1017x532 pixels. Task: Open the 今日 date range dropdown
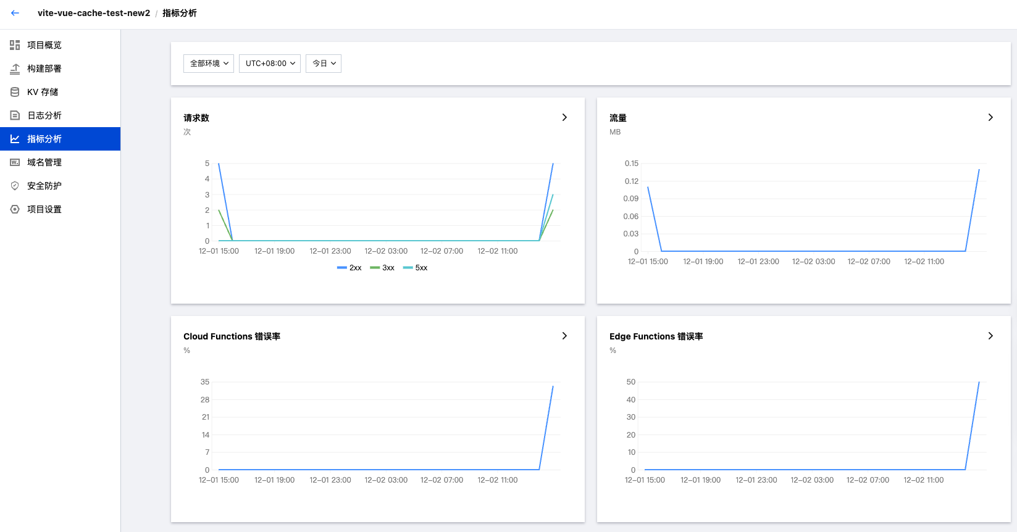[324, 64]
